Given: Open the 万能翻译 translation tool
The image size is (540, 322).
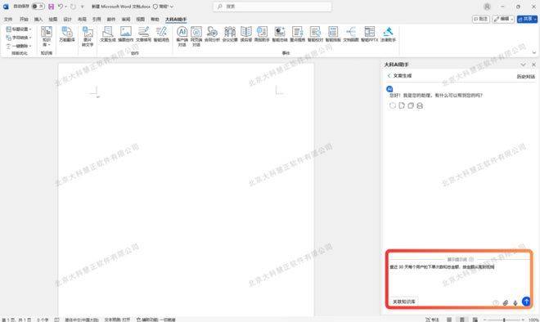Looking at the screenshot, I should pyautogui.click(x=67, y=34).
